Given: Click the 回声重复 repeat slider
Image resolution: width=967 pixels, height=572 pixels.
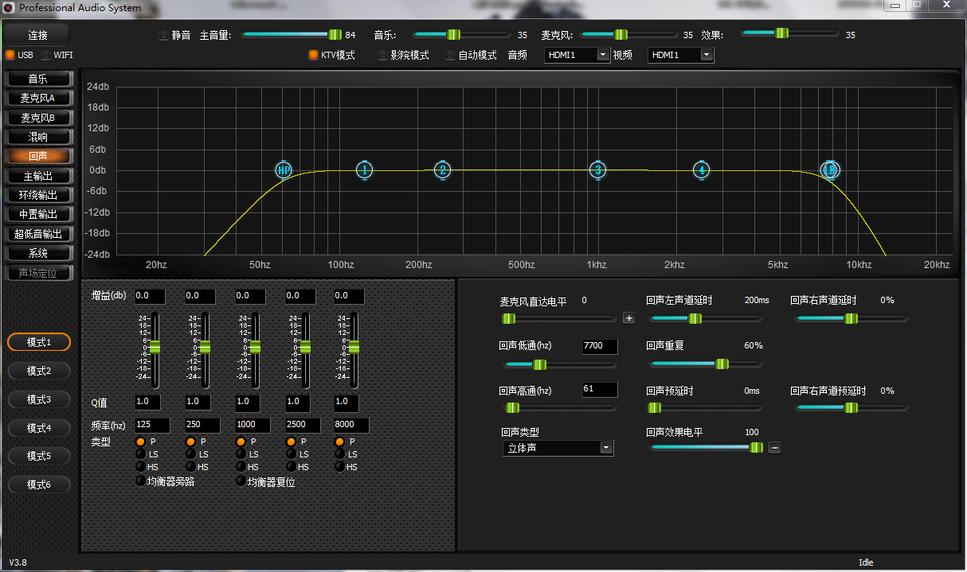Looking at the screenshot, I should click(706, 364).
